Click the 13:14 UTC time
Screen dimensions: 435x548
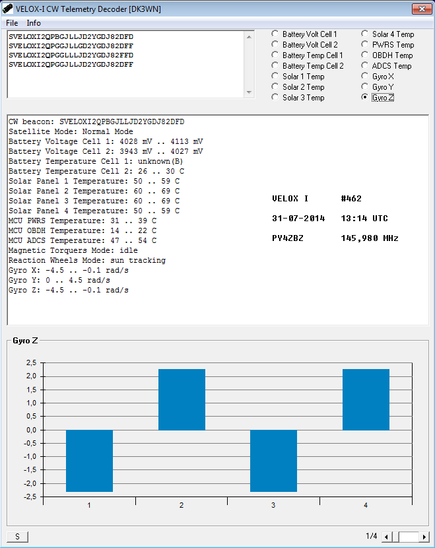364,219
